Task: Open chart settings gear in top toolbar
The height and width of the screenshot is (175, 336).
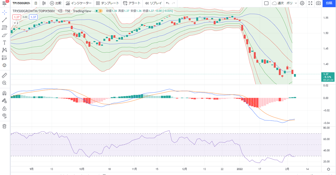Action: [302, 3]
